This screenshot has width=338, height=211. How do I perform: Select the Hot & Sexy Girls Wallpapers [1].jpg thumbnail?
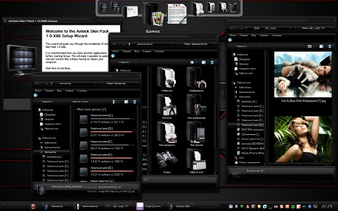coord(303,74)
